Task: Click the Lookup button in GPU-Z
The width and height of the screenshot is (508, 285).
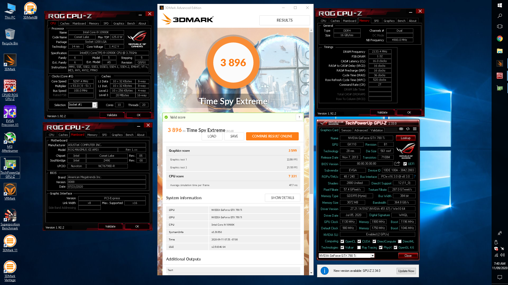Action: click(x=406, y=138)
